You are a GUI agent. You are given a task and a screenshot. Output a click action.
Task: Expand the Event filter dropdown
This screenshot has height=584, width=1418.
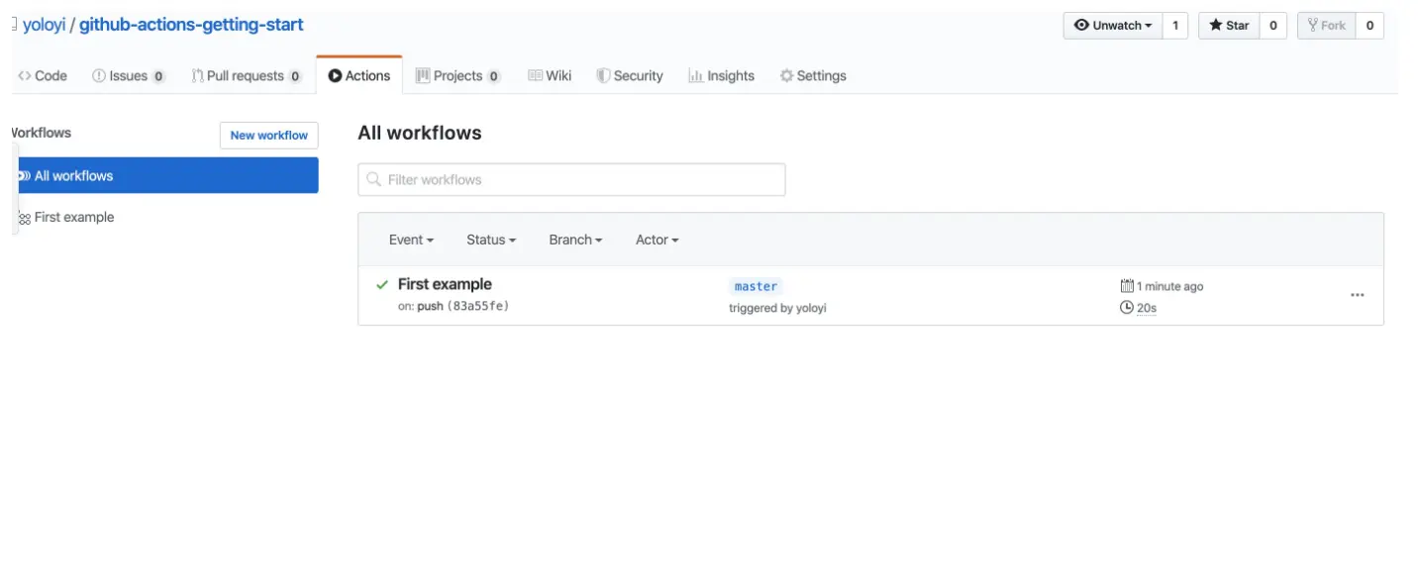coord(411,240)
